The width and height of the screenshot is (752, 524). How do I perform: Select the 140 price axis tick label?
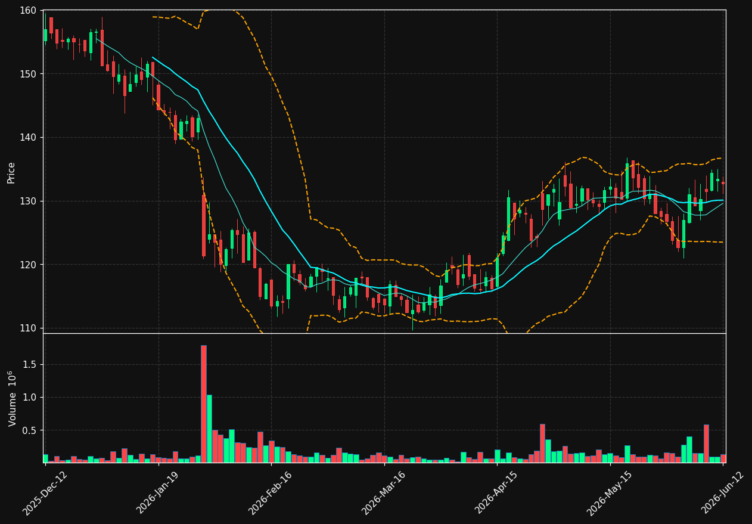point(29,137)
